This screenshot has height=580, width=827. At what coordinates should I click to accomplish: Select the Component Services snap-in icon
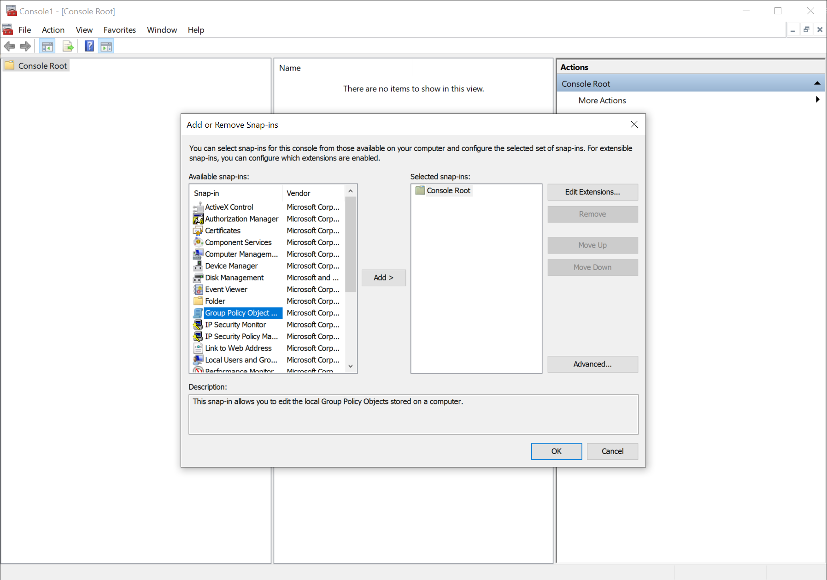pos(198,243)
